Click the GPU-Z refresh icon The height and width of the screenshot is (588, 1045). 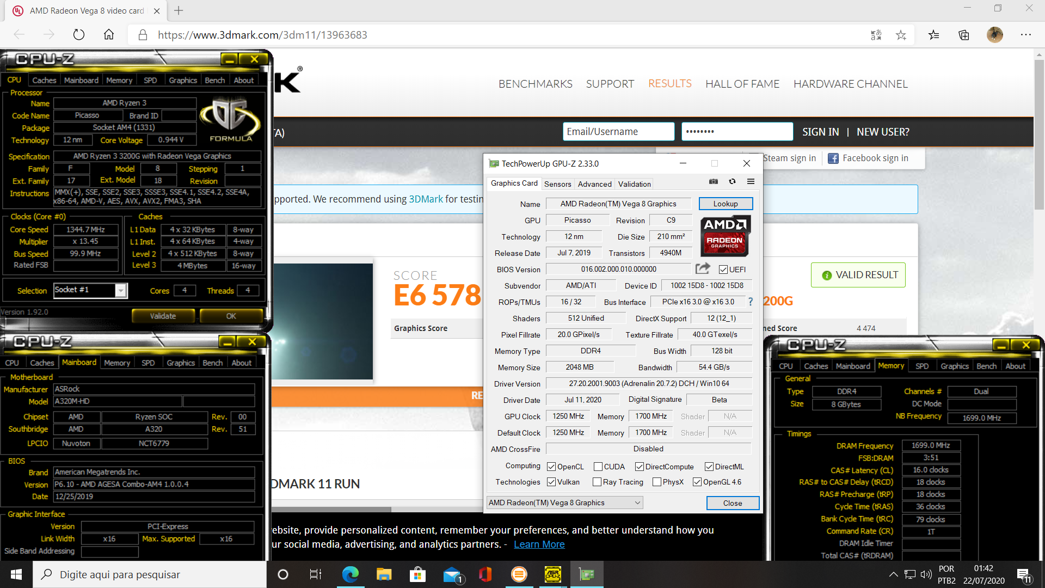pyautogui.click(x=732, y=182)
